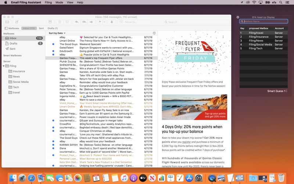The image size is (294, 184).
Task: Open Vivint Smart Home Monitoring Offer message
Action: click(x=101, y=103)
